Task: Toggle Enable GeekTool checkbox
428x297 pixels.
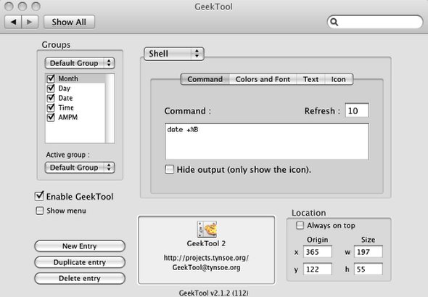Action: [x=39, y=196]
